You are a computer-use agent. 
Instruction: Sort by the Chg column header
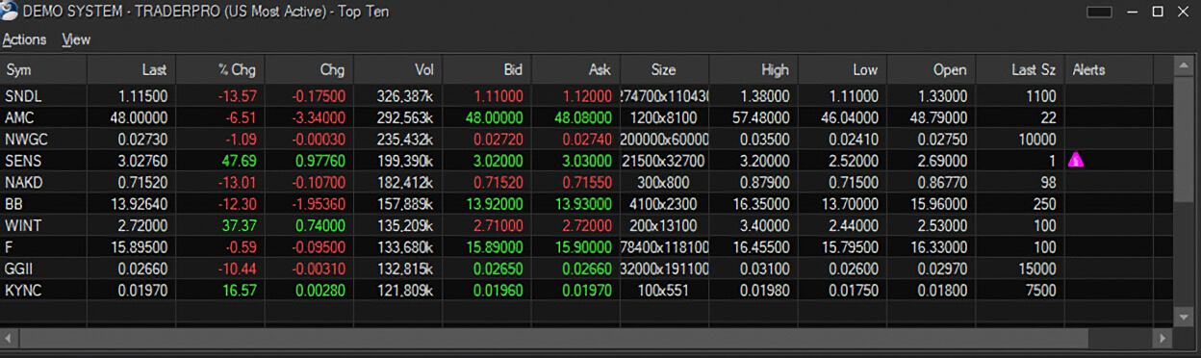click(x=309, y=69)
